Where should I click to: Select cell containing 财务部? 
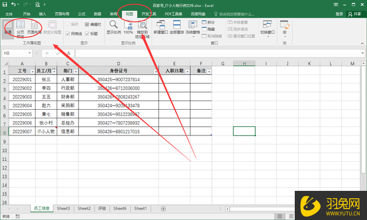pos(68,97)
